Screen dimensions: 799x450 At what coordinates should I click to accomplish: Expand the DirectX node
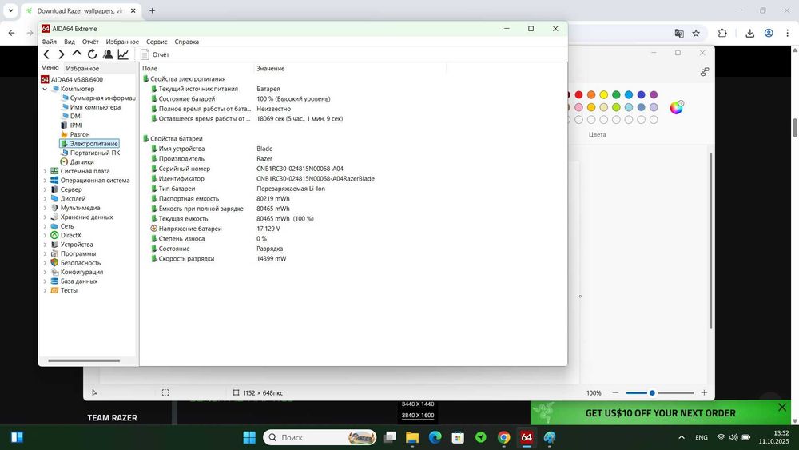point(45,236)
